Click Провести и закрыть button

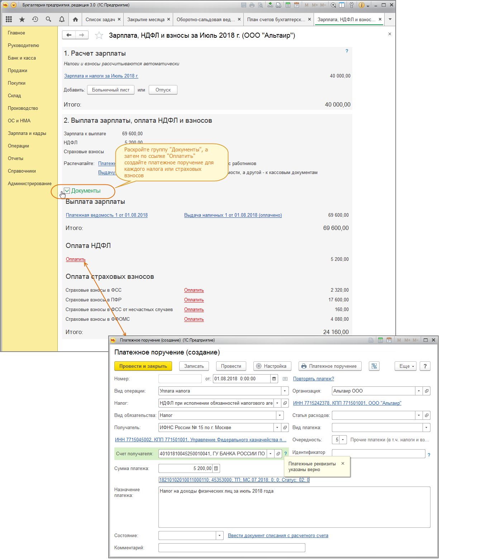pyautogui.click(x=143, y=366)
